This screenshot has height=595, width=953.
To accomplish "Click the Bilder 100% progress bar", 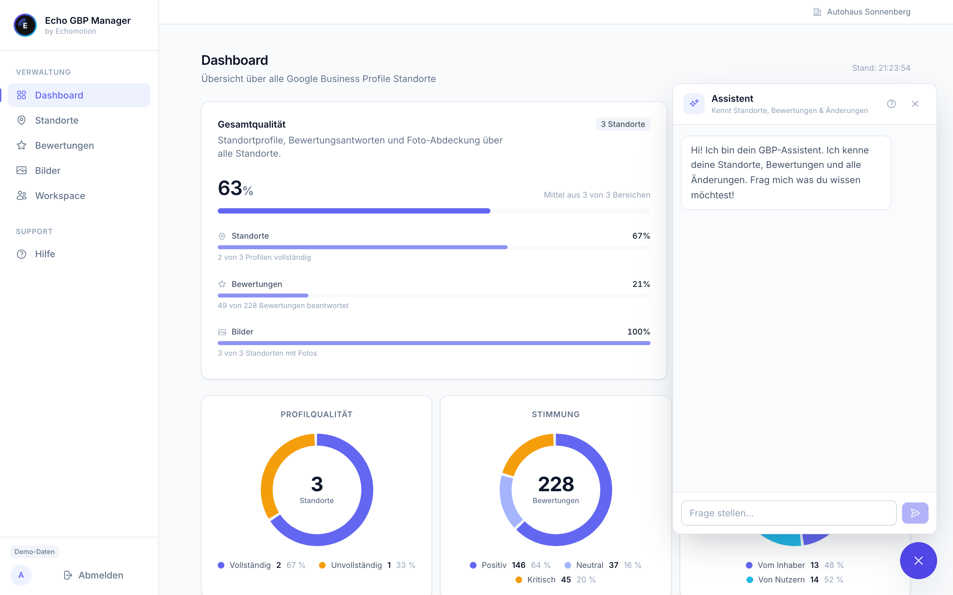I will 434,343.
